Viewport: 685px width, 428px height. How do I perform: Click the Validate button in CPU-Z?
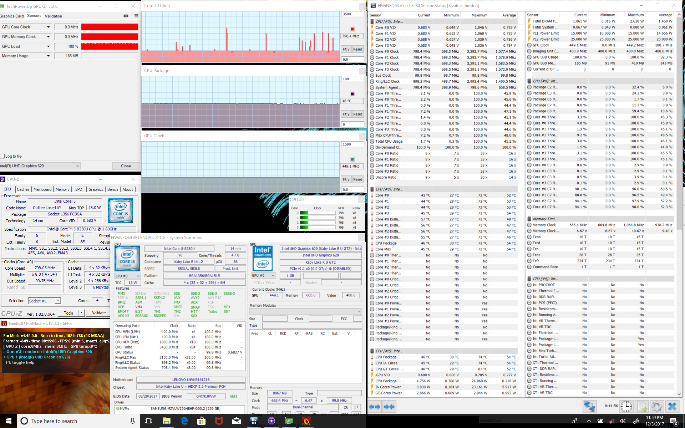point(99,313)
